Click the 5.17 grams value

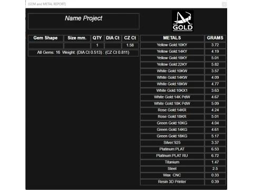pos(215,136)
